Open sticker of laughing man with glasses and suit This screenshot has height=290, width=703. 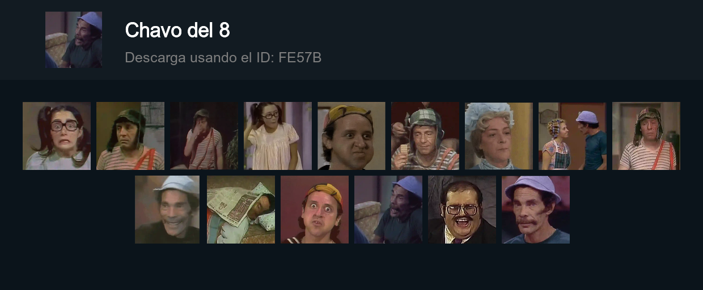pos(462,210)
